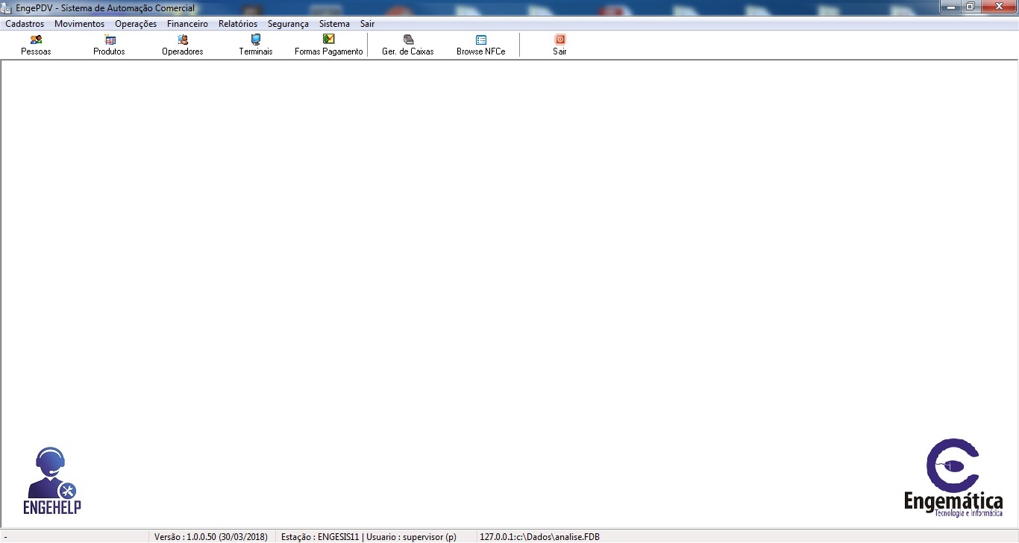Open the Pessoas registration icon
This screenshot has height=543, width=1019.
36,45
